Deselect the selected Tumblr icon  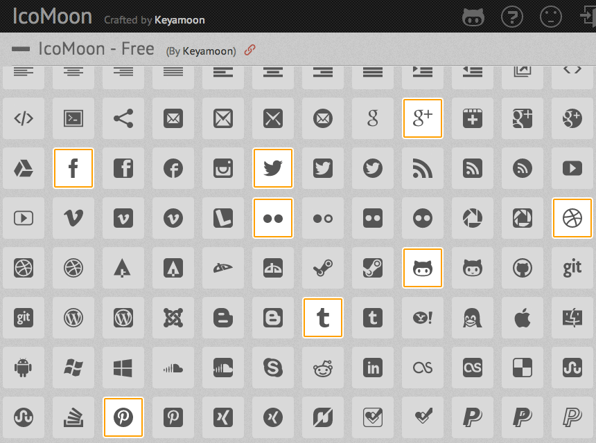click(323, 318)
